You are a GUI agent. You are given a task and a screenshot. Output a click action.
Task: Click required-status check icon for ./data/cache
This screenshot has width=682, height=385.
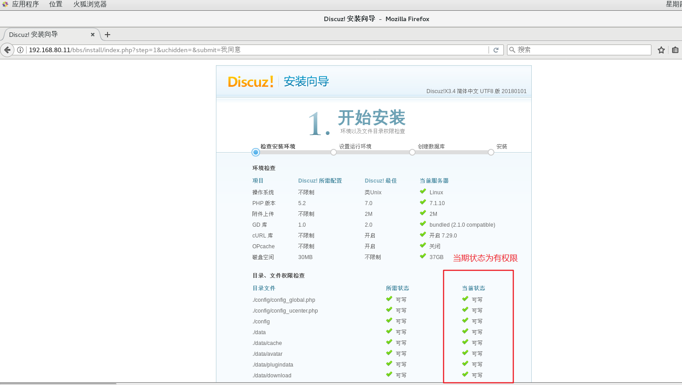click(389, 342)
